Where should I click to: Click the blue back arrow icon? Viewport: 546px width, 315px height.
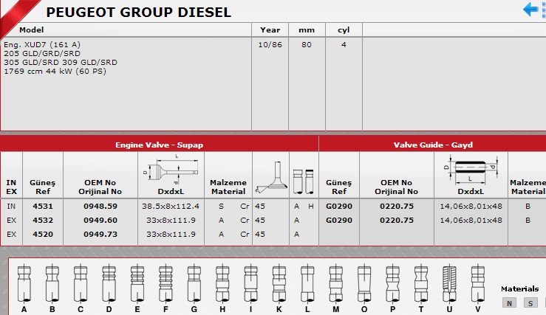point(532,10)
